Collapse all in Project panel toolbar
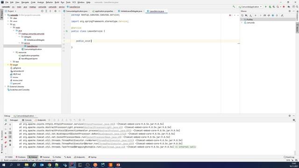The width and height of the screenshot is (299, 168). click(x=50, y=11)
